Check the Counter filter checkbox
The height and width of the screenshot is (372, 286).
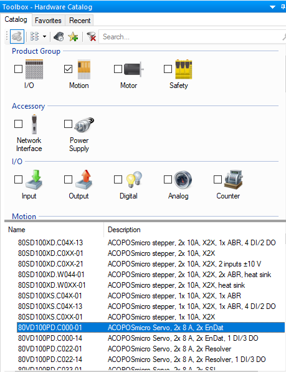[217, 179]
